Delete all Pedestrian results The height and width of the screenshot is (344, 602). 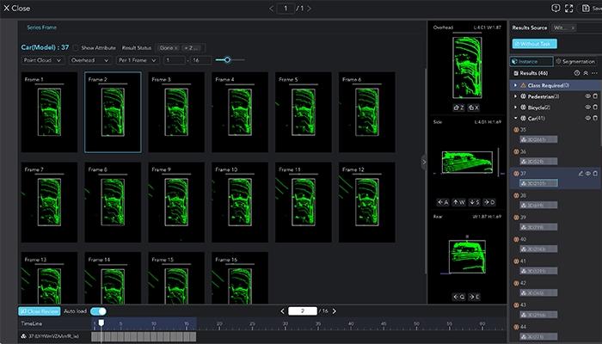[x=595, y=96]
